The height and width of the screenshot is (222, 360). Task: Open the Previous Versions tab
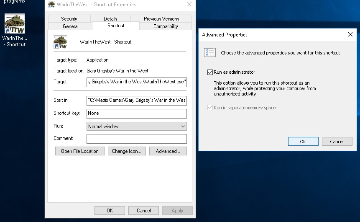coord(161,18)
